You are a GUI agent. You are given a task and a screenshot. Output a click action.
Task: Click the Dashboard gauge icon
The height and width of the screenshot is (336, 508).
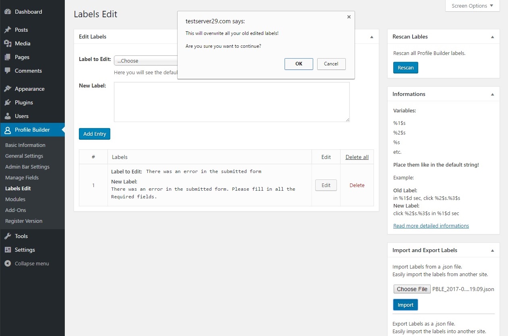[8, 12]
